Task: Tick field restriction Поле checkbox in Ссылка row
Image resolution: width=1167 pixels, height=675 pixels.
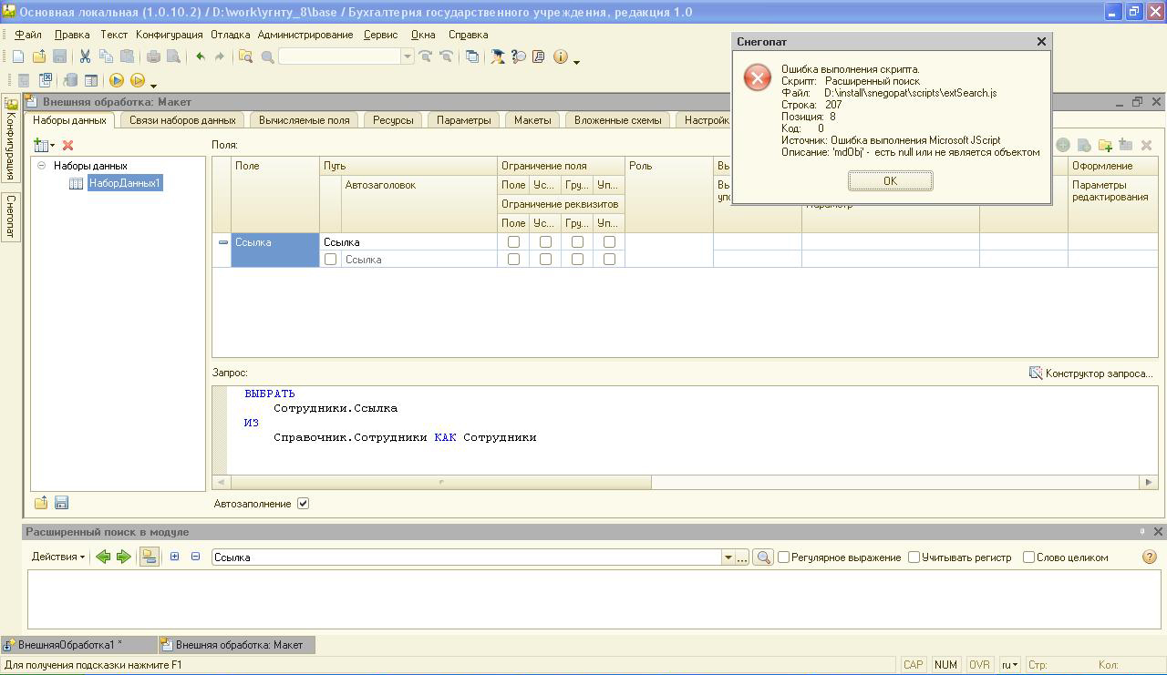Action: [513, 242]
